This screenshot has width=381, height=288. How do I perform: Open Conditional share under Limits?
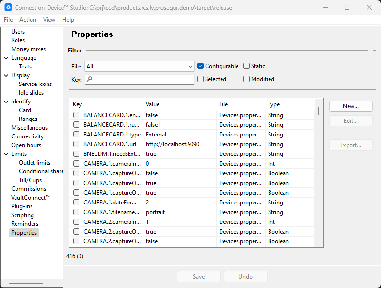tap(41, 171)
